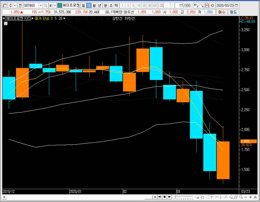Viewport: 260px width, 202px height.
Task: Expand the speaker options dropdown arrow
Action: pyautogui.click(x=55, y=5)
